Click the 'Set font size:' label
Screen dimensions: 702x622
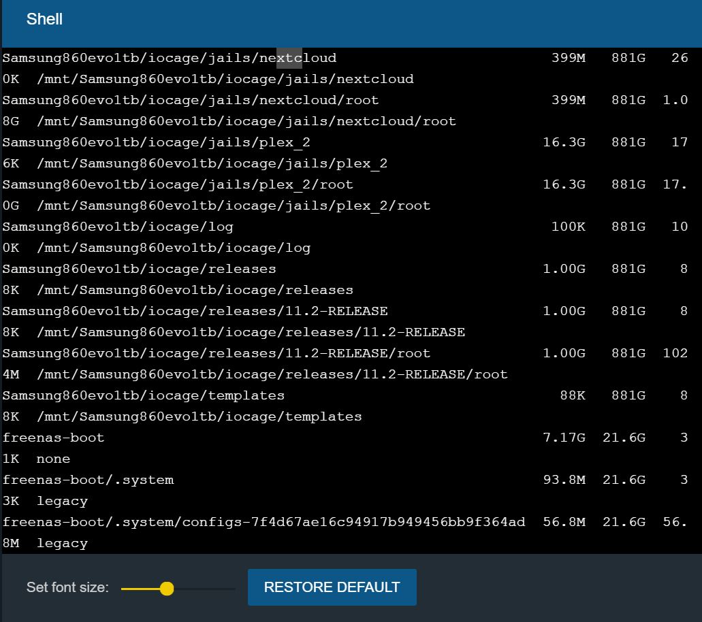click(67, 587)
